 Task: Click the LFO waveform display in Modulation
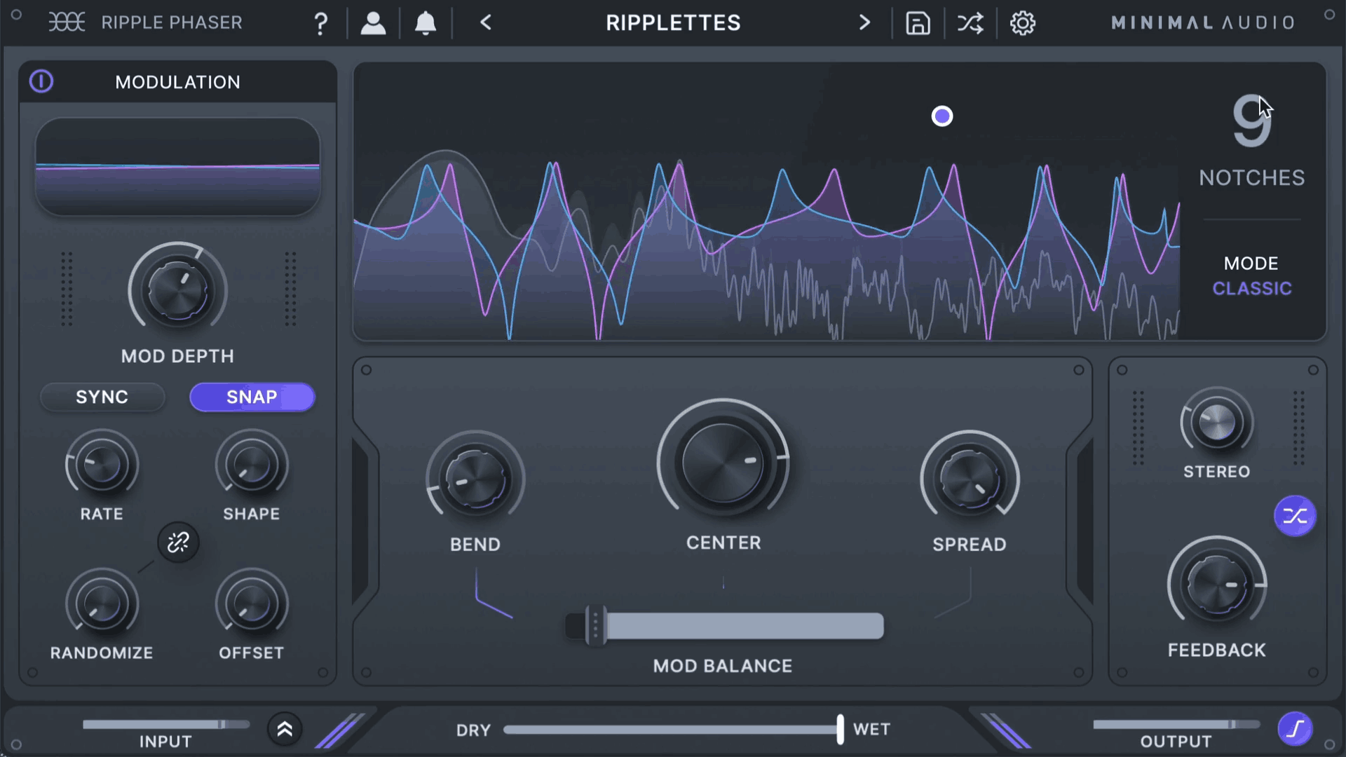[178, 166]
